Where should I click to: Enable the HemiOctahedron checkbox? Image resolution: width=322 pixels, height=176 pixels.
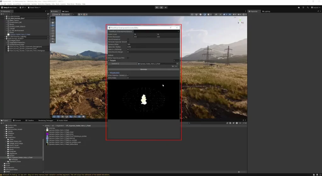128,39
